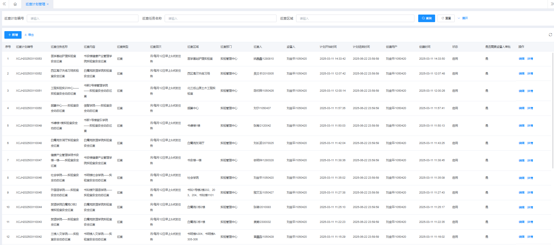The image size is (554, 245).
Task: Select area cell 社会学院
Action: tap(193, 178)
